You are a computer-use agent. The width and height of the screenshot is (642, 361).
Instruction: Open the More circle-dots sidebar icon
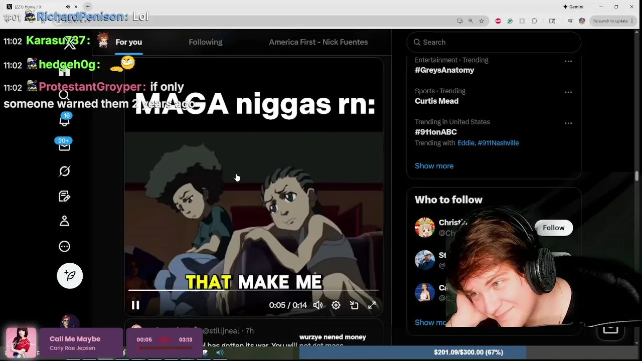tap(64, 246)
